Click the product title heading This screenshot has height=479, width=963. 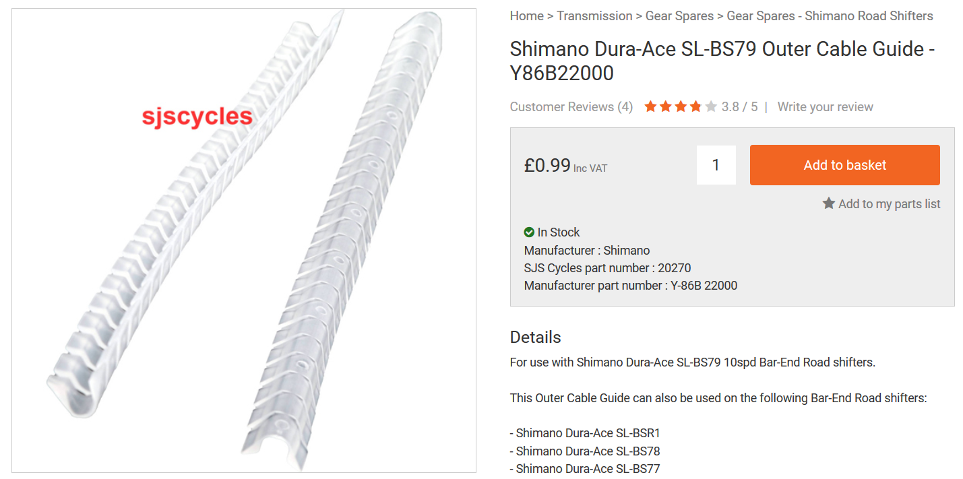pos(722,61)
